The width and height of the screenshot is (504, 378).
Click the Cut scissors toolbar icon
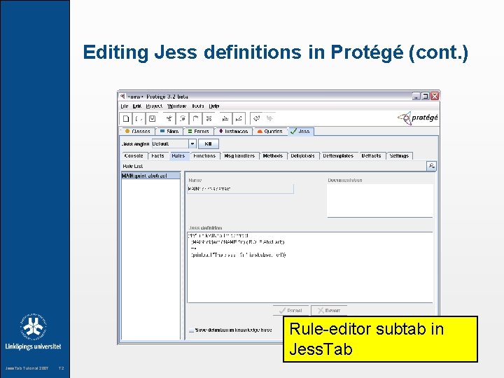pyautogui.click(x=169, y=118)
